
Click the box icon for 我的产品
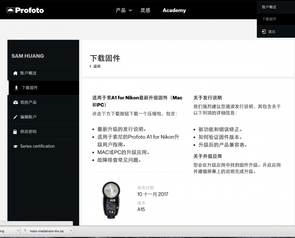point(16,102)
